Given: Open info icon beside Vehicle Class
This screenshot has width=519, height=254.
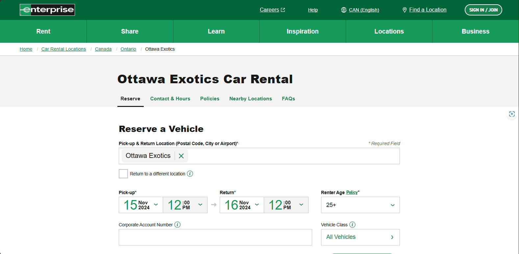Looking at the screenshot, I should pyautogui.click(x=353, y=225).
